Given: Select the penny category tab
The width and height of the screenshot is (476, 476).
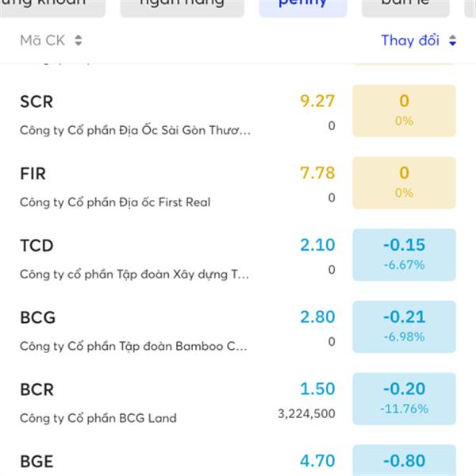Looking at the screenshot, I should coord(302,6).
